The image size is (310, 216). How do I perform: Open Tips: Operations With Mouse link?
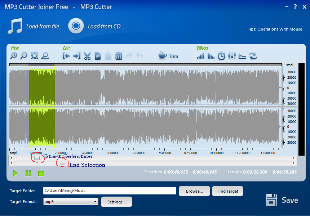275,29
